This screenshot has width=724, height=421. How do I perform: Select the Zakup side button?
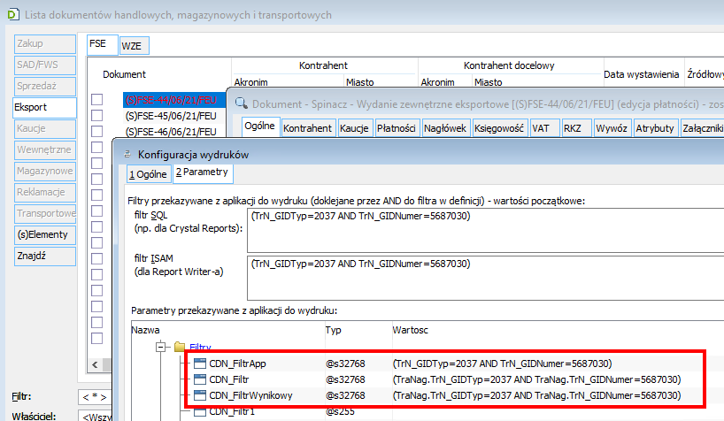pos(45,43)
